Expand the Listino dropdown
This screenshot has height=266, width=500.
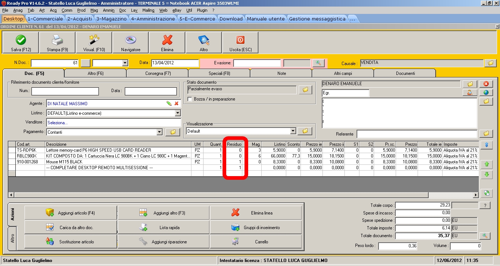[x=178, y=113]
